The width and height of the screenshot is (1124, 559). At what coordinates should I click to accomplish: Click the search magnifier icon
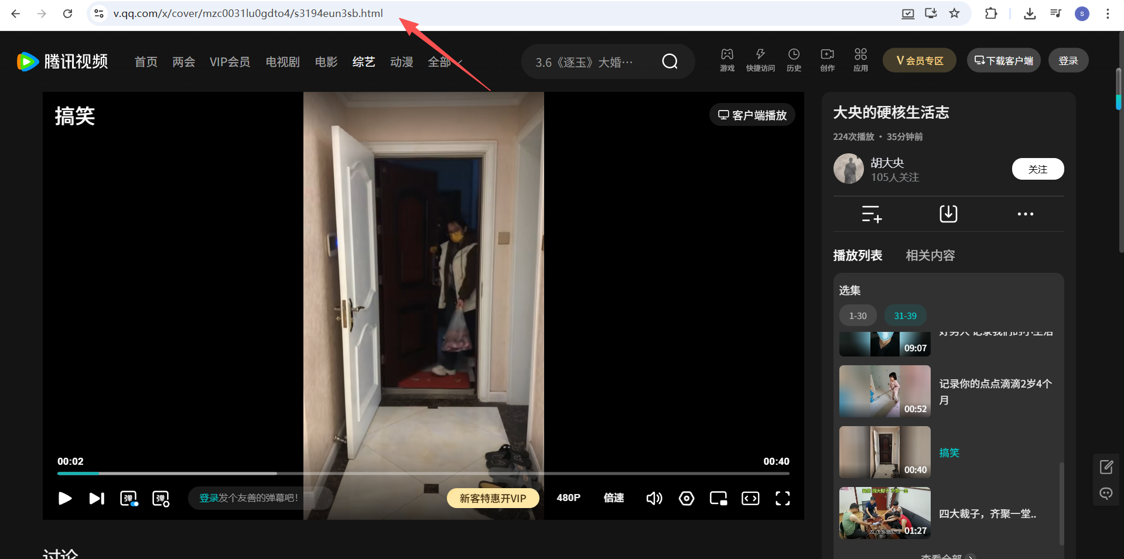[x=669, y=61]
